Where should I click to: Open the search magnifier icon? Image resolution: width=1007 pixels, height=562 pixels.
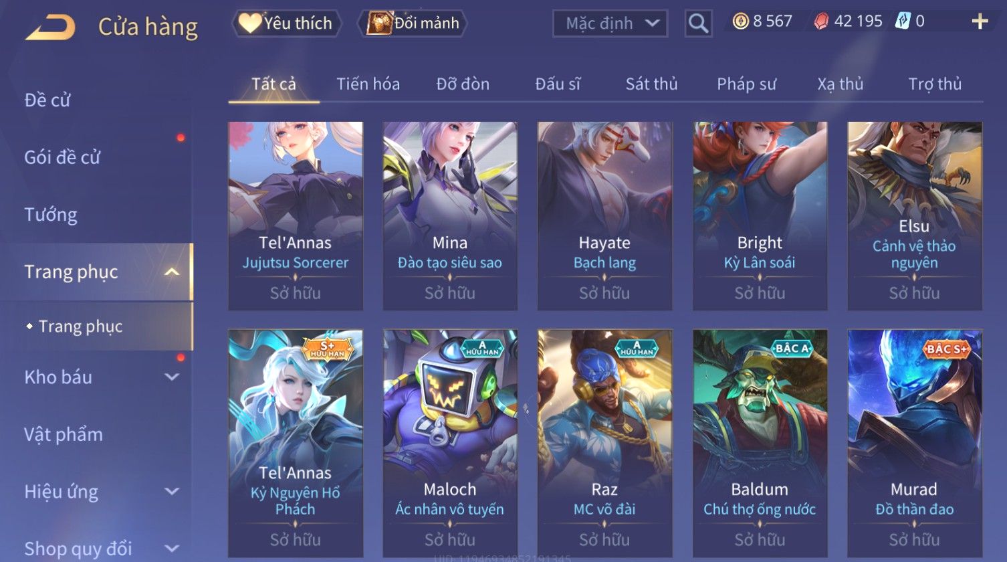698,23
